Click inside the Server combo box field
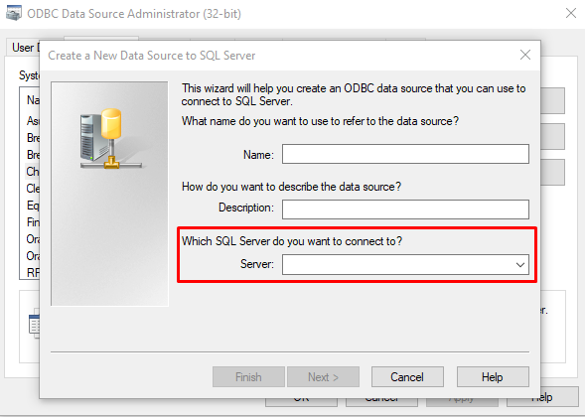This screenshot has width=585, height=417. click(397, 264)
